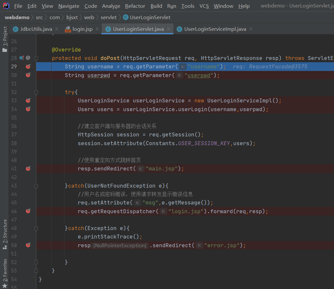Click the fold end marker on line 53
Viewport: 334px width, 289px height.
click(x=36, y=271)
